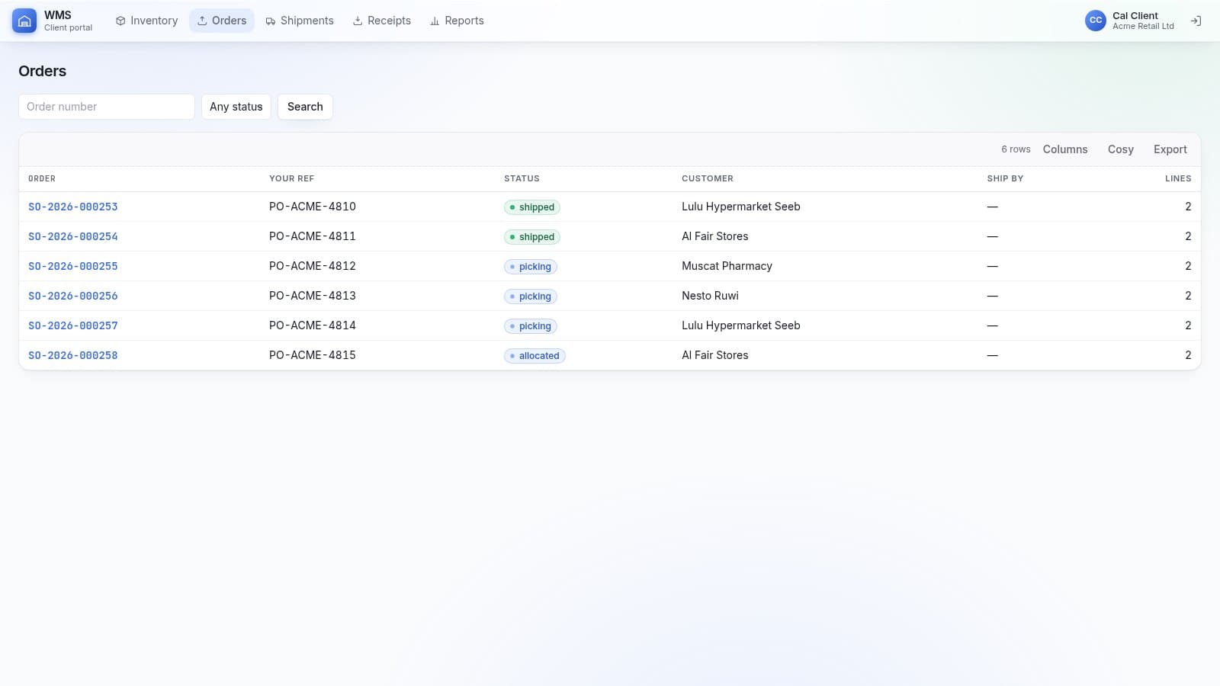Open the Any status dropdown

point(236,107)
